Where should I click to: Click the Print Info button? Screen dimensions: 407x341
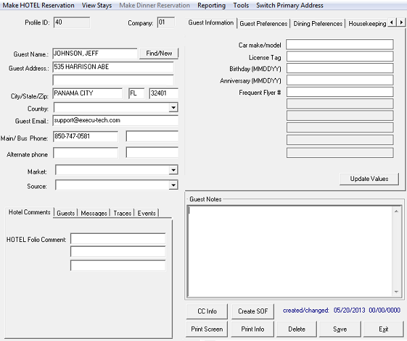252,329
